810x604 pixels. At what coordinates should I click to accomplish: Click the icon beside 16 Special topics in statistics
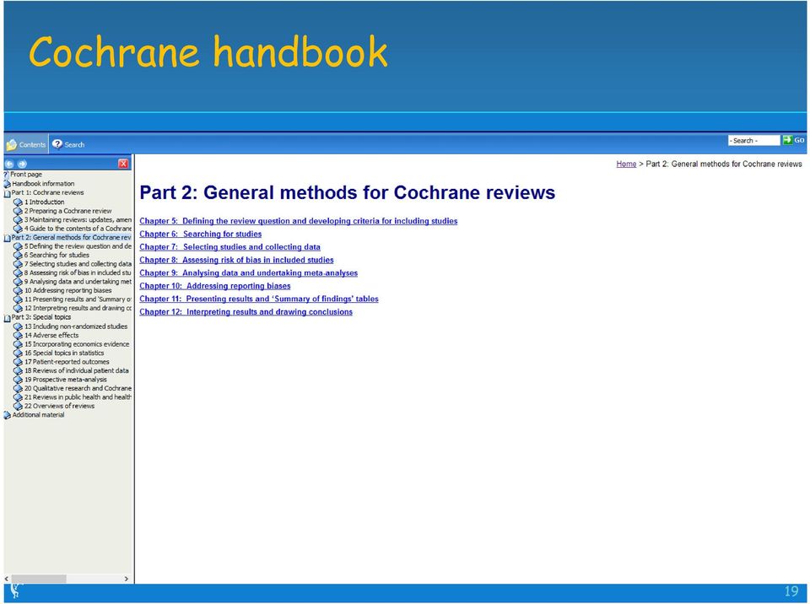[18, 353]
